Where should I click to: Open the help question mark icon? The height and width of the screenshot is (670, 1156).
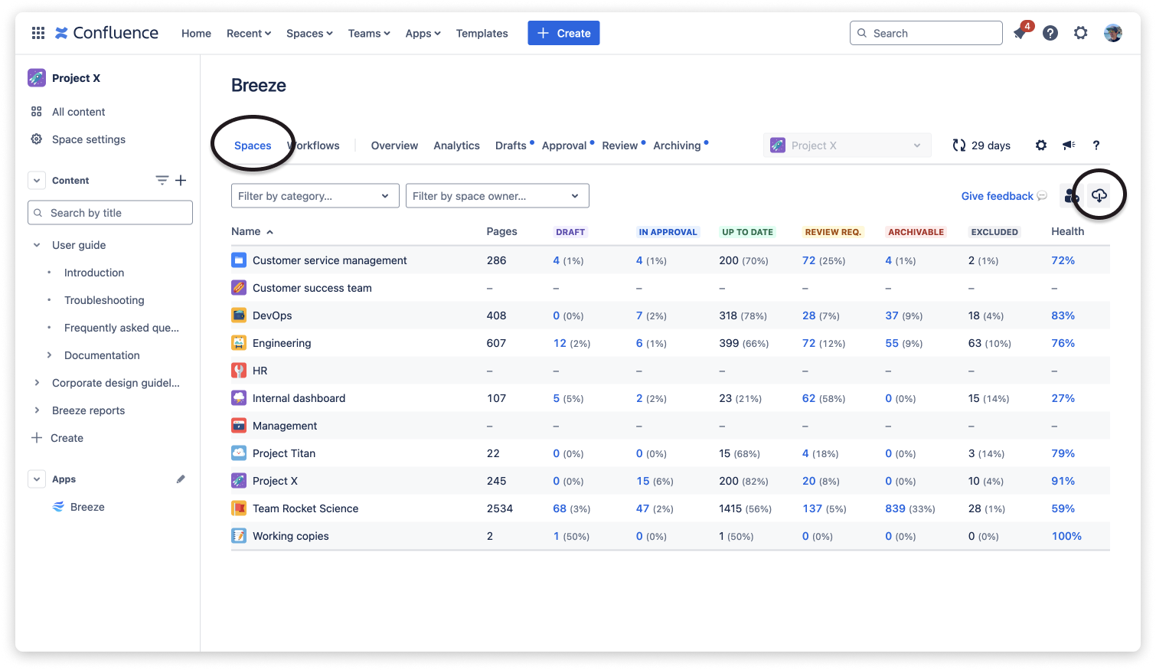[1050, 33]
